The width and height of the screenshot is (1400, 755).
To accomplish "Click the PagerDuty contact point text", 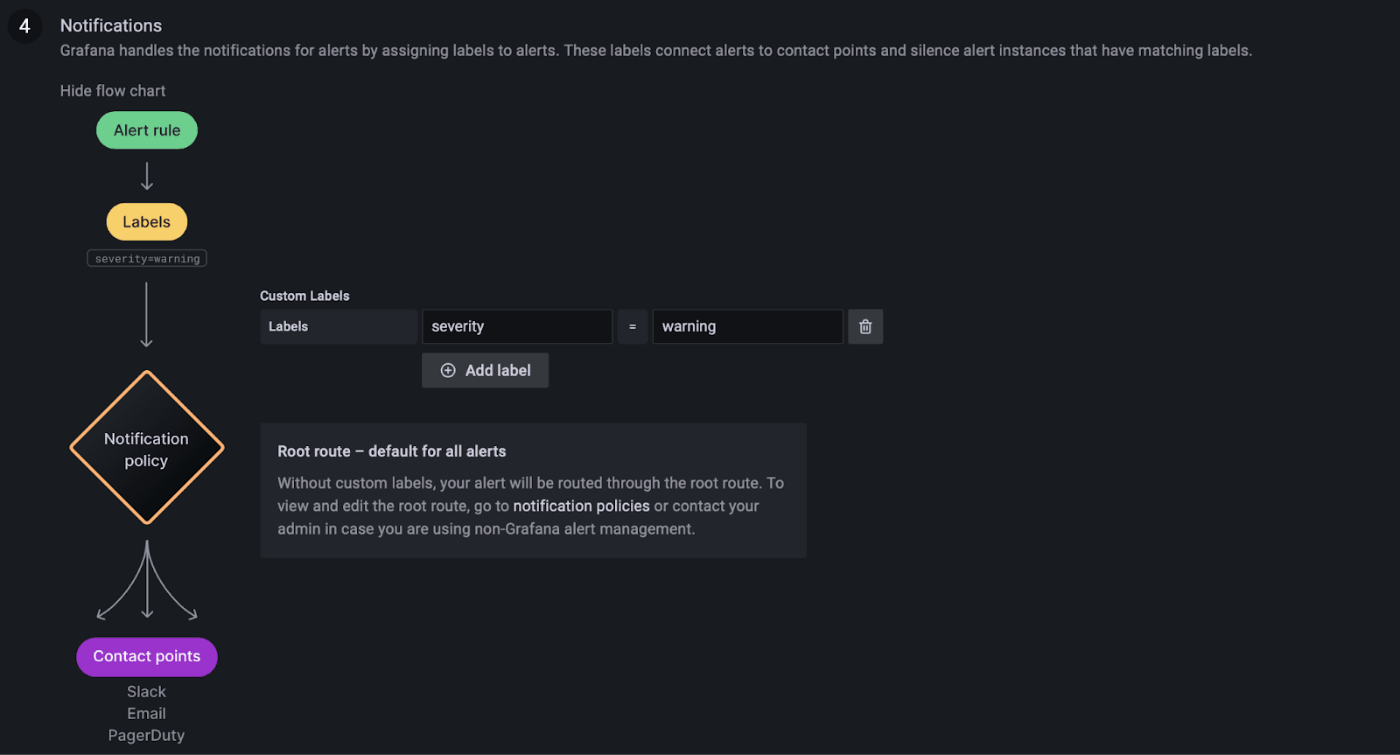I will [x=146, y=736].
